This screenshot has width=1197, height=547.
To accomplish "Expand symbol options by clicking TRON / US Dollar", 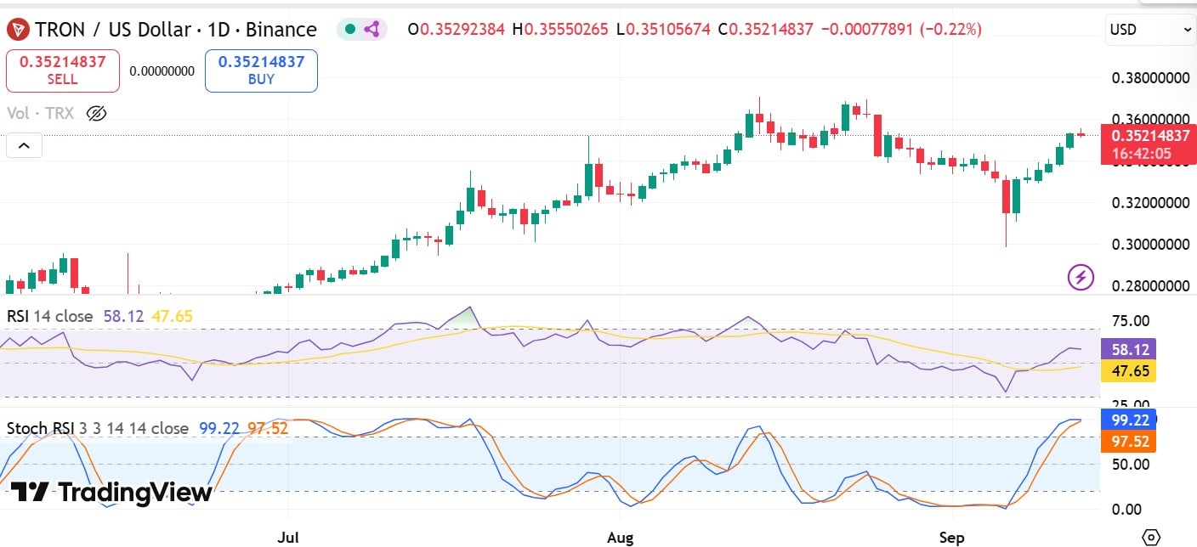I will click(111, 29).
